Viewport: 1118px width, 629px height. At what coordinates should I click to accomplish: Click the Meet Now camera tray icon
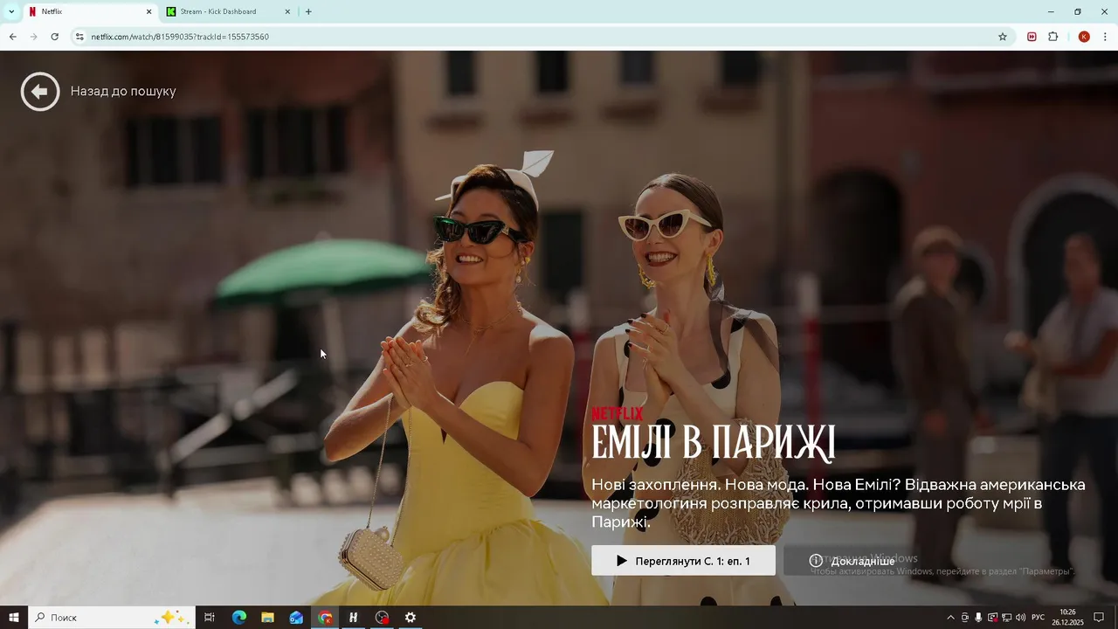point(965,618)
